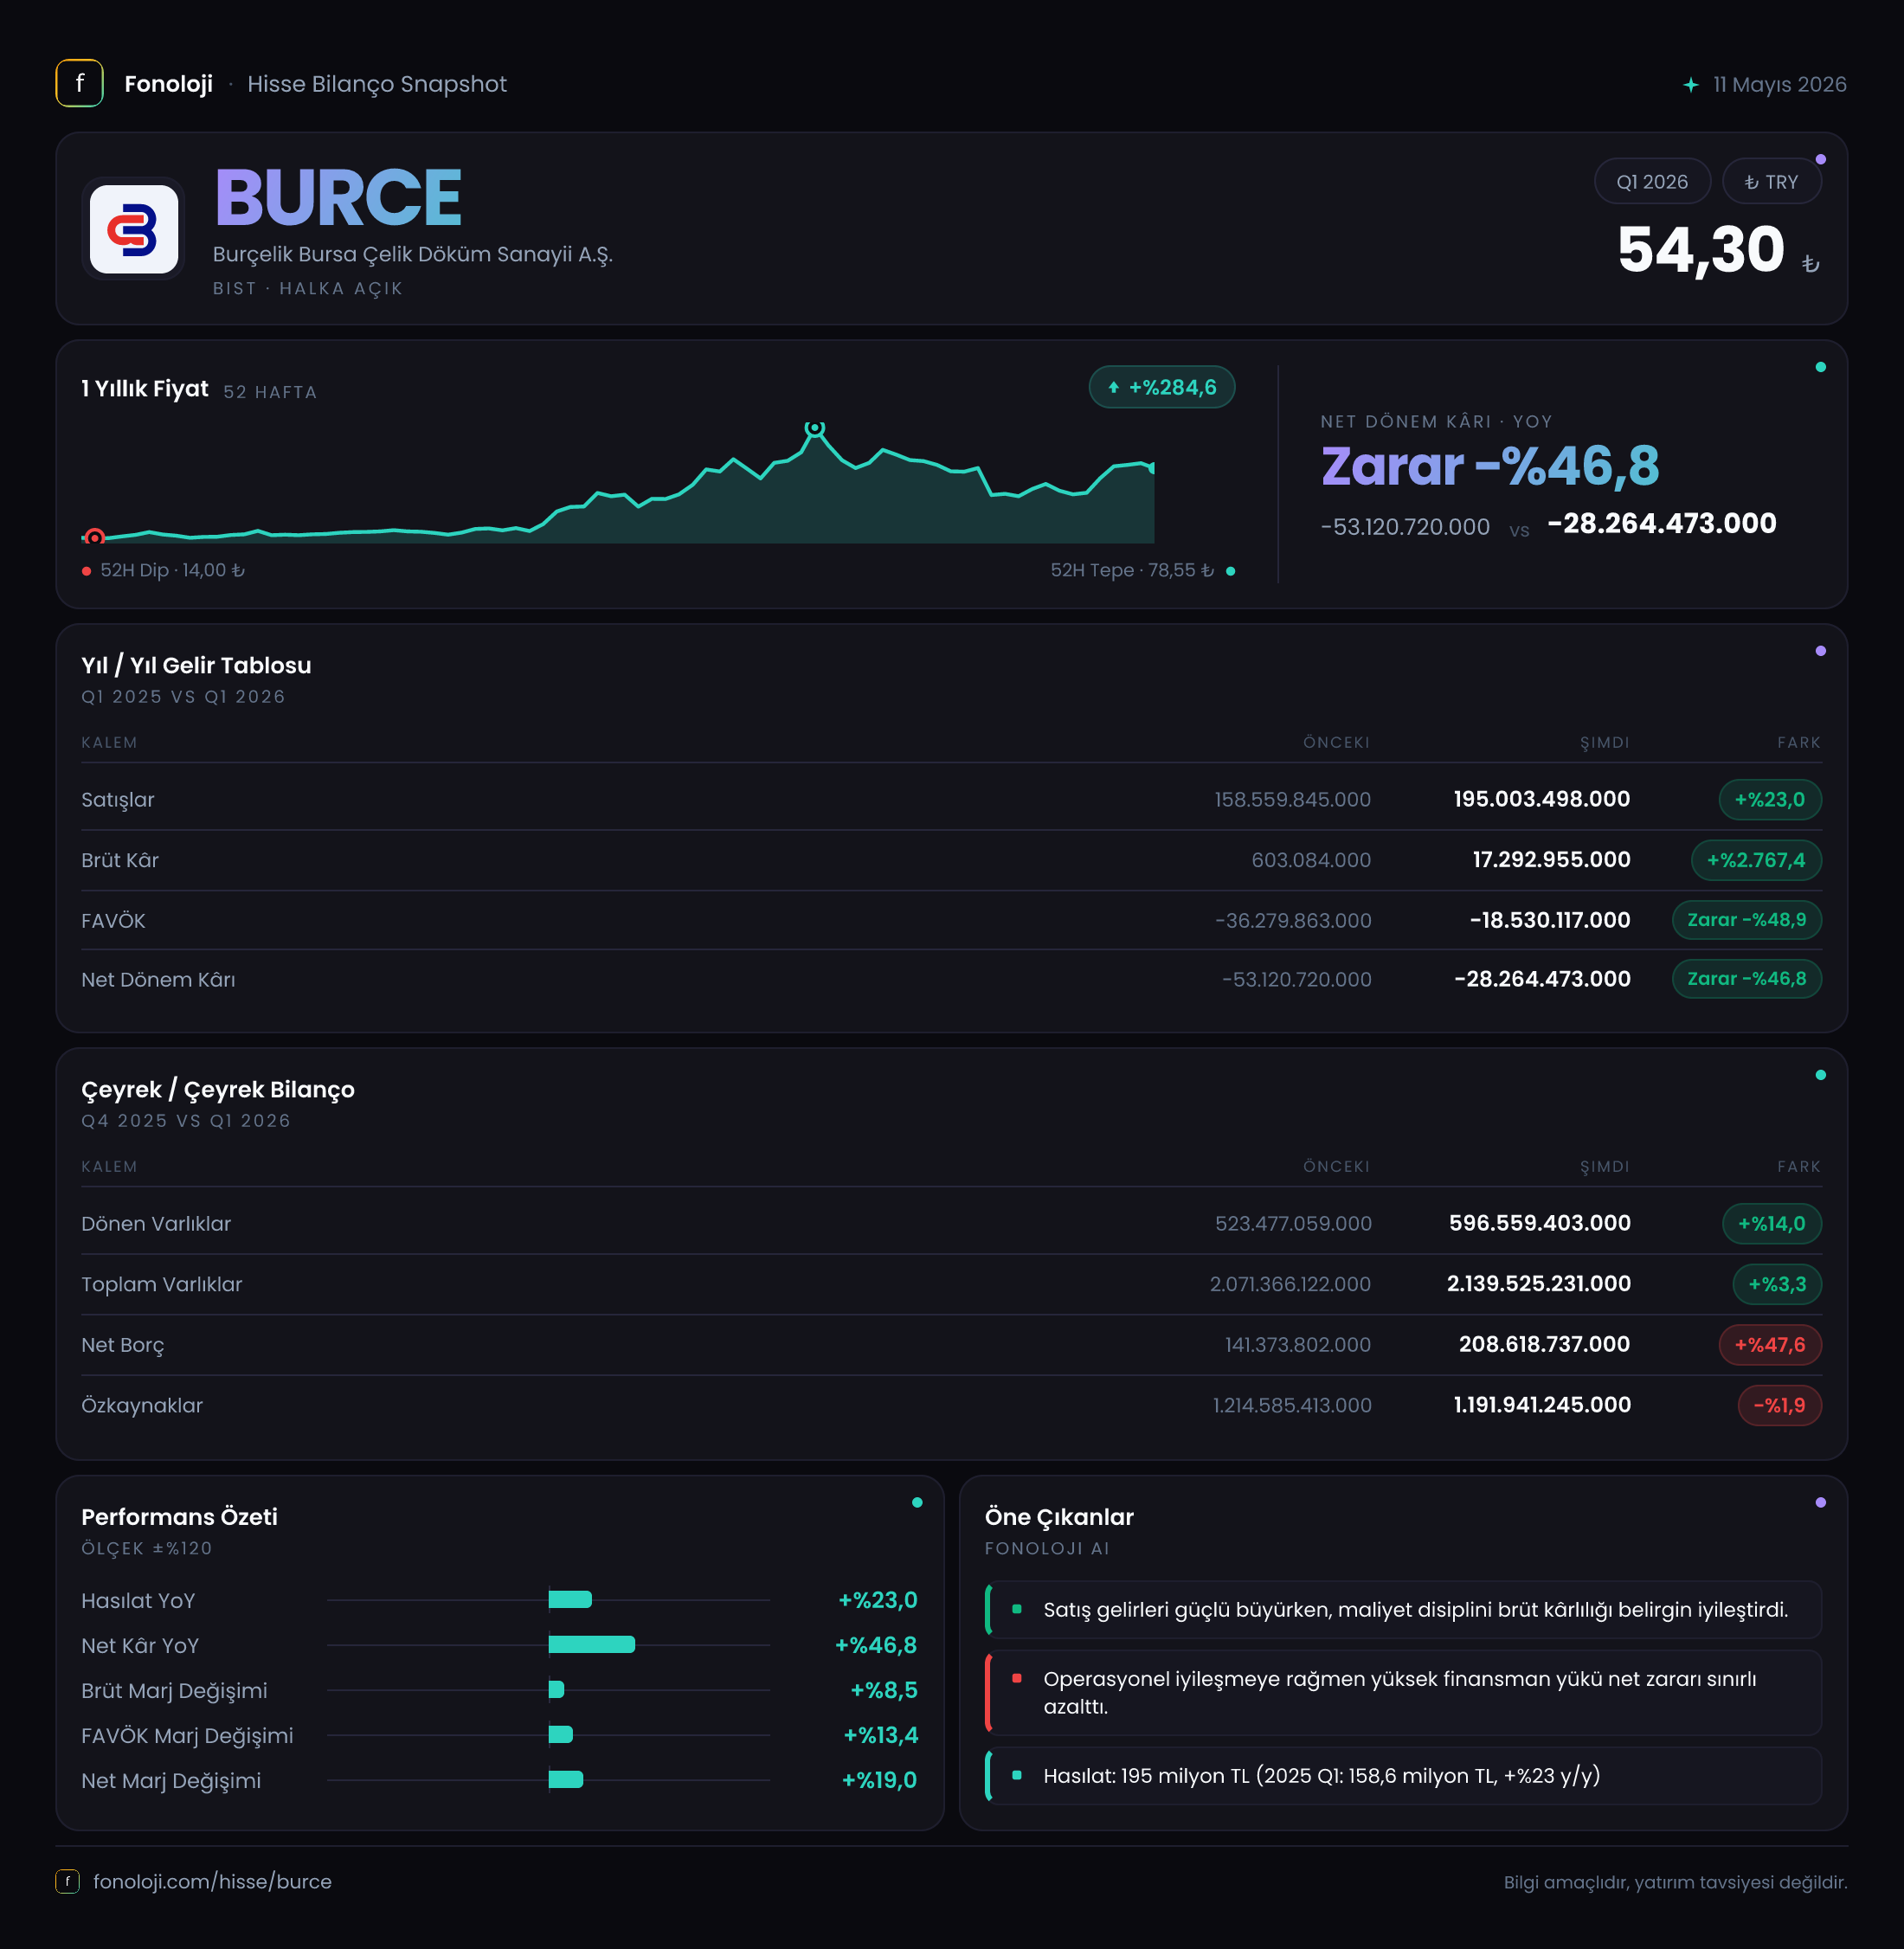
Task: Click the Satışlar +%23,0 change badge
Action: pyautogui.click(x=1769, y=799)
